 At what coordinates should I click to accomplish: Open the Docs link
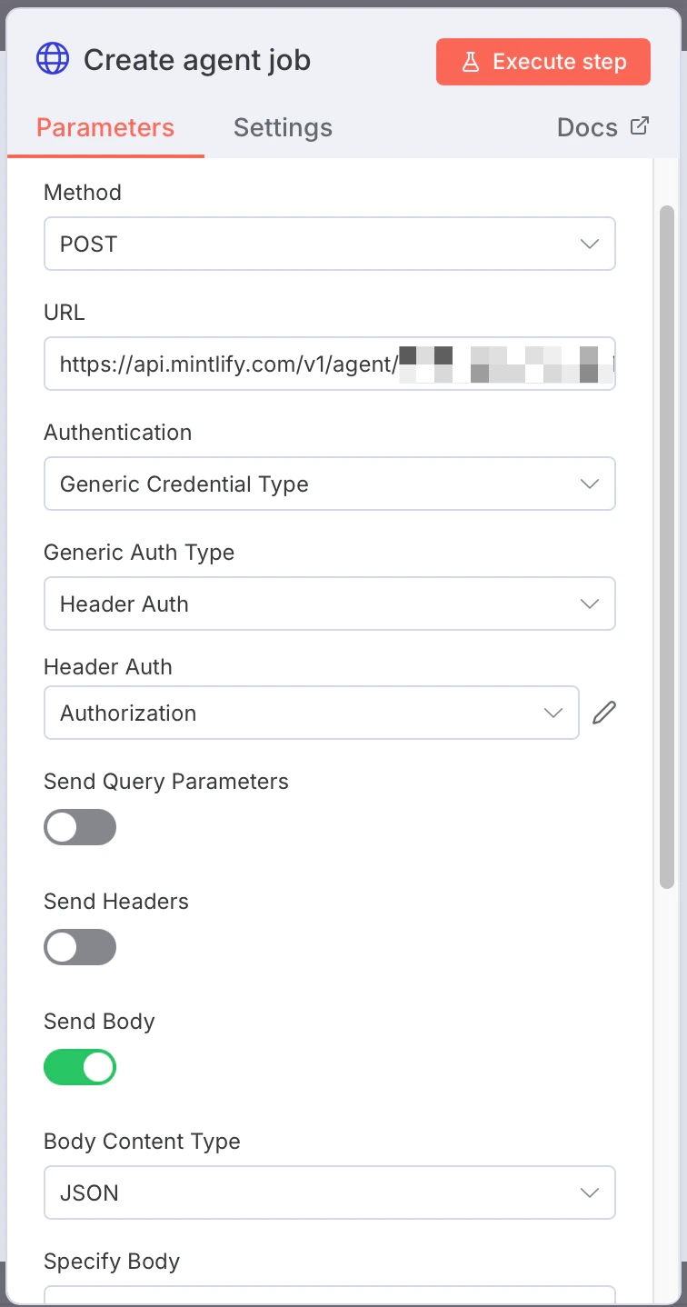click(587, 127)
